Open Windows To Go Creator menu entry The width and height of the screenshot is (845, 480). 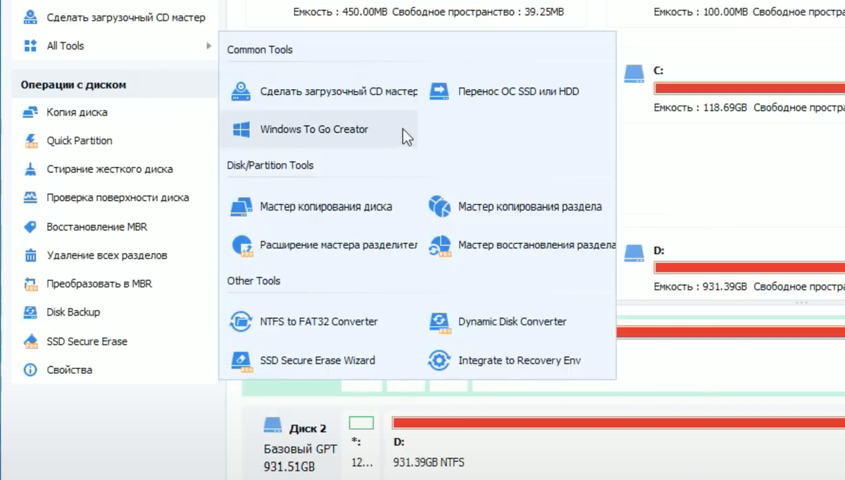click(318, 129)
